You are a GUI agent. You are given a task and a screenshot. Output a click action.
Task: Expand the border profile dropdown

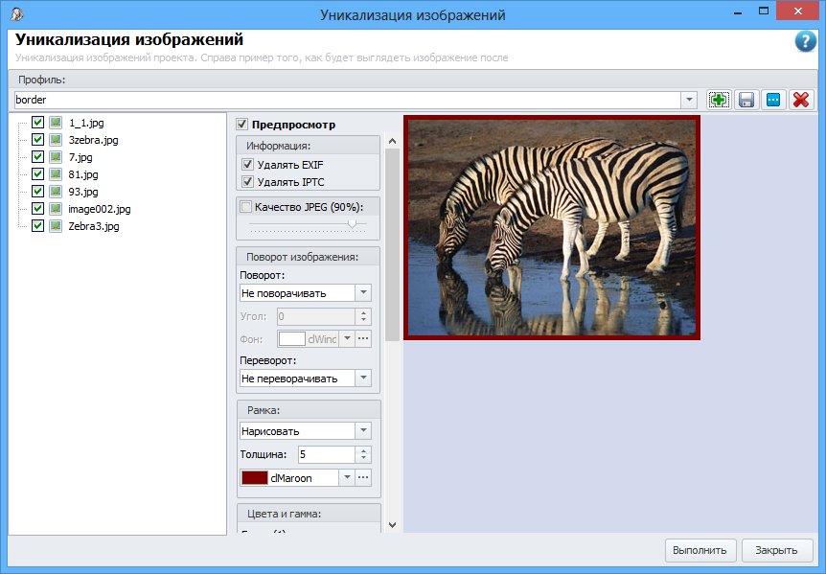tap(689, 100)
